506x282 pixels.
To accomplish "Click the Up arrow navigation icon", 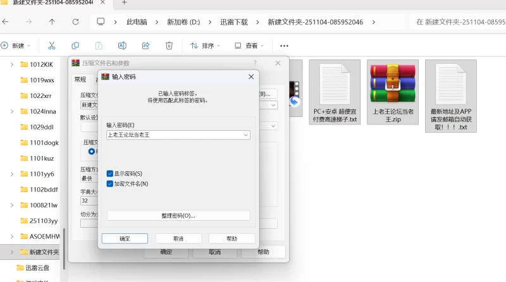I will (52, 21).
